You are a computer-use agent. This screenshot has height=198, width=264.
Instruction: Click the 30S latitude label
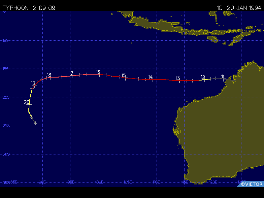click(x=5, y=154)
